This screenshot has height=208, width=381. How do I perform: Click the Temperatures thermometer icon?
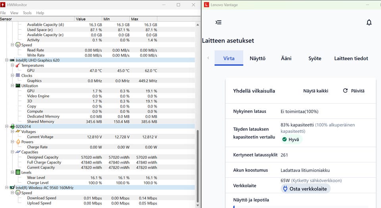pyautogui.click(x=18, y=65)
